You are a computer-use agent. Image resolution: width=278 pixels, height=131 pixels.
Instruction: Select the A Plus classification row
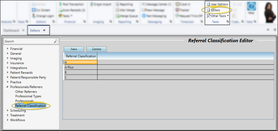(x=169, y=67)
